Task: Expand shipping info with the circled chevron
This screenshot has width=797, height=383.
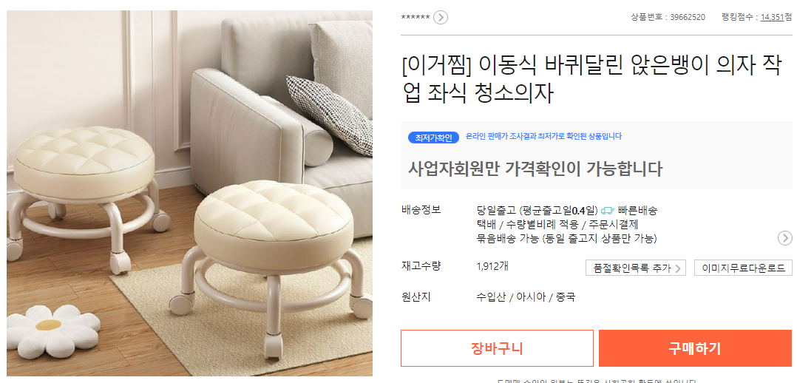Action: [x=785, y=237]
